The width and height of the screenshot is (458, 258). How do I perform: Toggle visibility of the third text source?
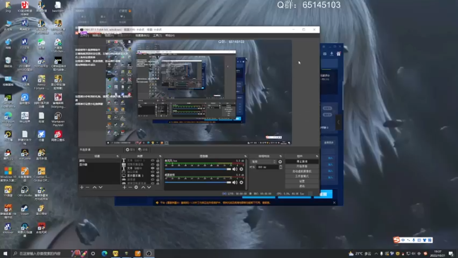[153, 168]
